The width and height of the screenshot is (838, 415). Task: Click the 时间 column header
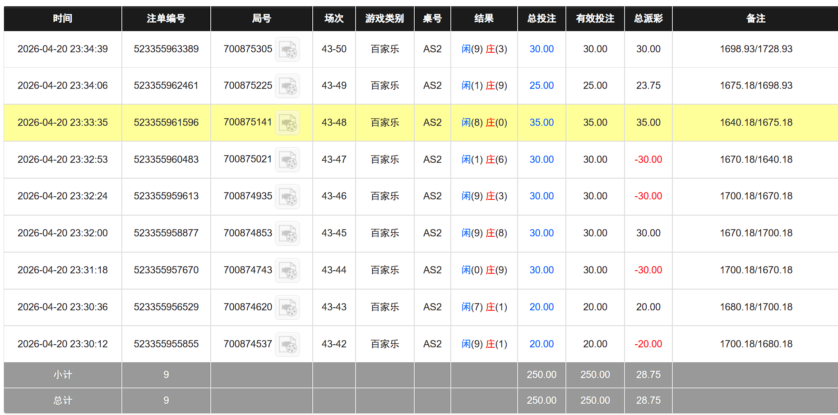click(x=63, y=18)
